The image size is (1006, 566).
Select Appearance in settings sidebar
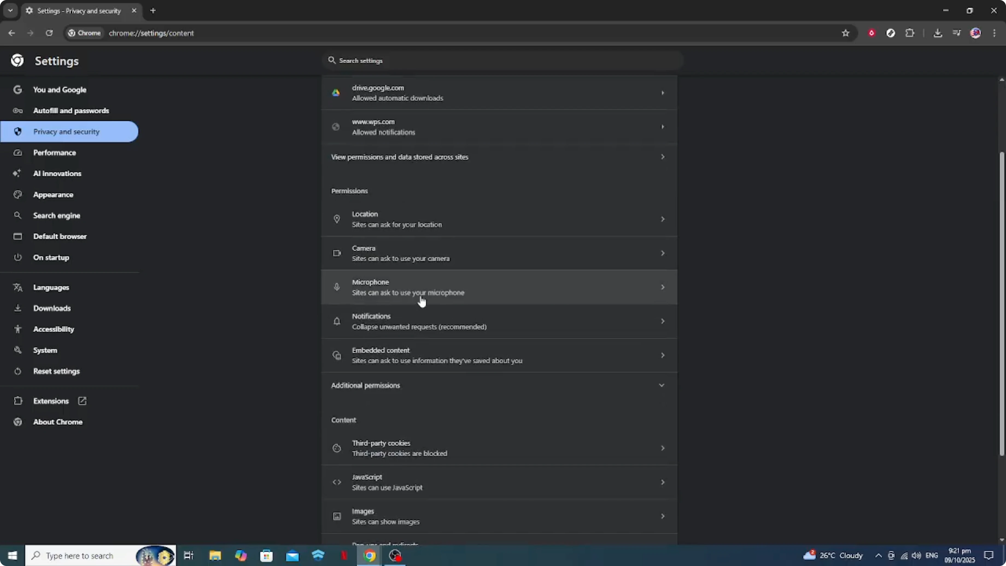point(53,194)
